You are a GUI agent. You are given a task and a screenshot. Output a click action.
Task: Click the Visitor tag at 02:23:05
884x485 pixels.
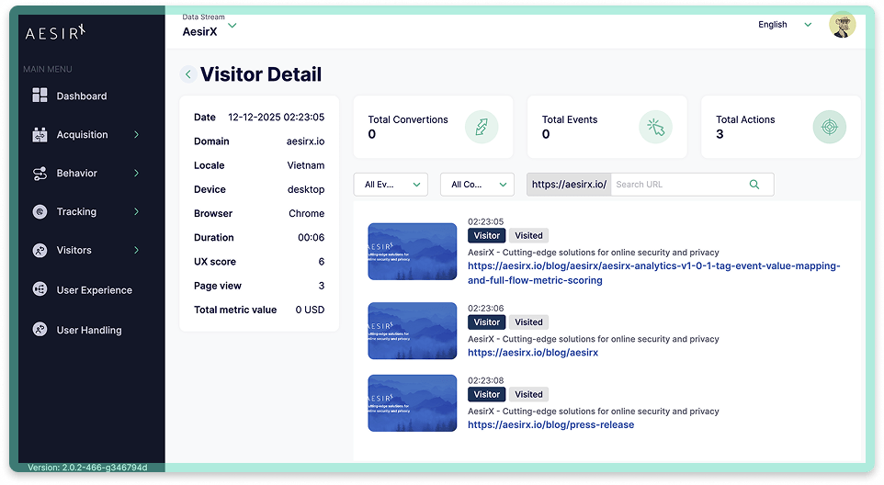point(486,235)
